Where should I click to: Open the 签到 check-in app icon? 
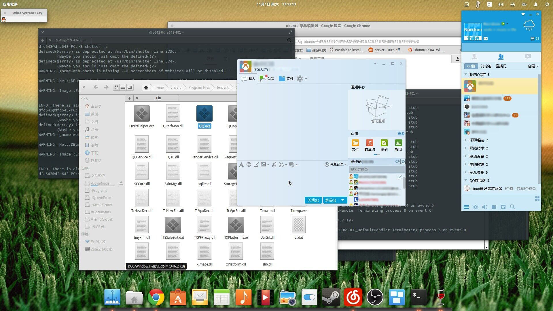(384, 145)
